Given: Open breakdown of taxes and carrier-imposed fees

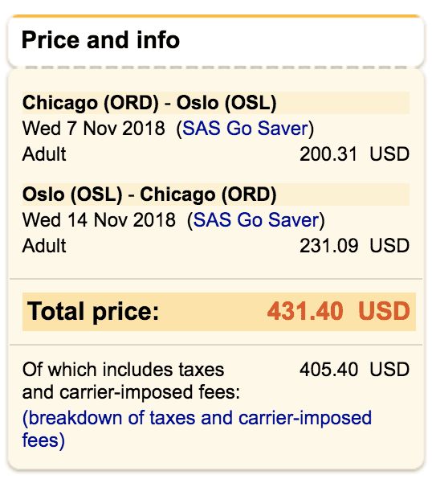Looking at the screenshot, I should 197,429.
